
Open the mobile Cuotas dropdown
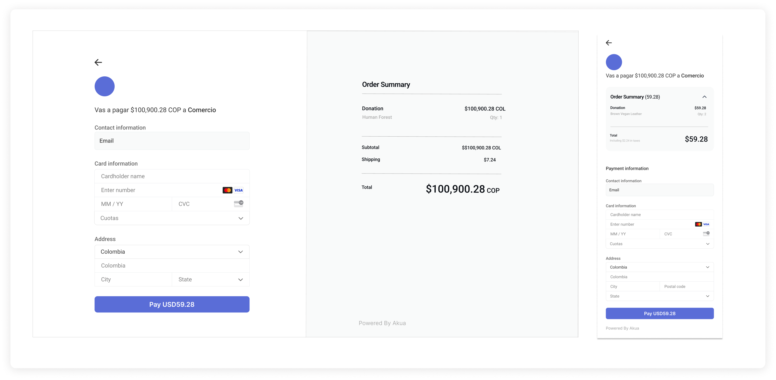pos(659,244)
